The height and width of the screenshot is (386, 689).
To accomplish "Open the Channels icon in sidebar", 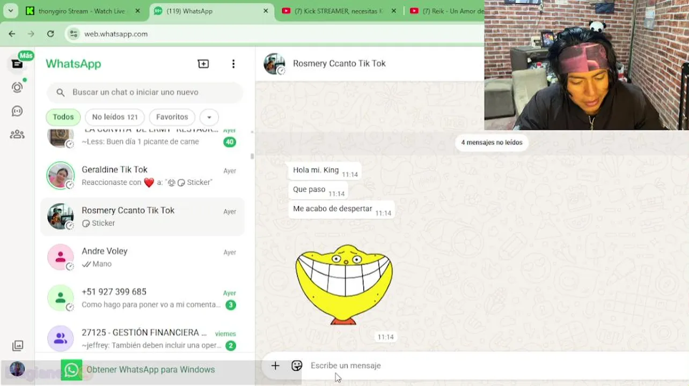I will coord(17,111).
